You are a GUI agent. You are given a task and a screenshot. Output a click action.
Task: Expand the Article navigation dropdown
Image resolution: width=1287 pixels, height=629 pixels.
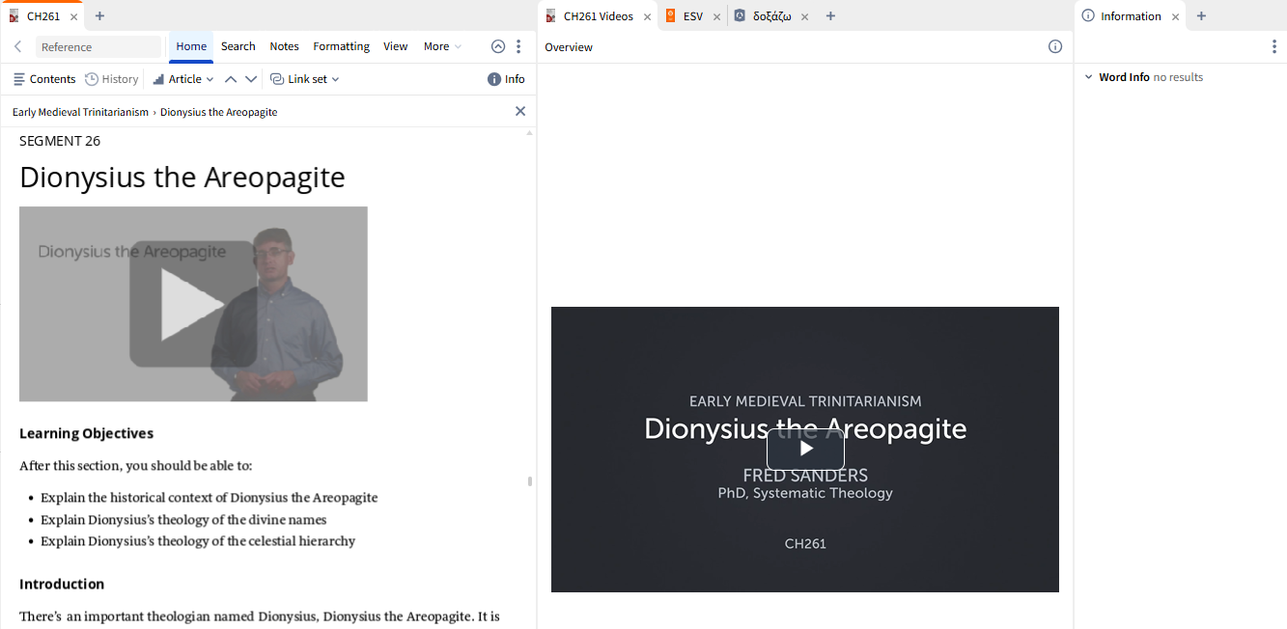(183, 79)
